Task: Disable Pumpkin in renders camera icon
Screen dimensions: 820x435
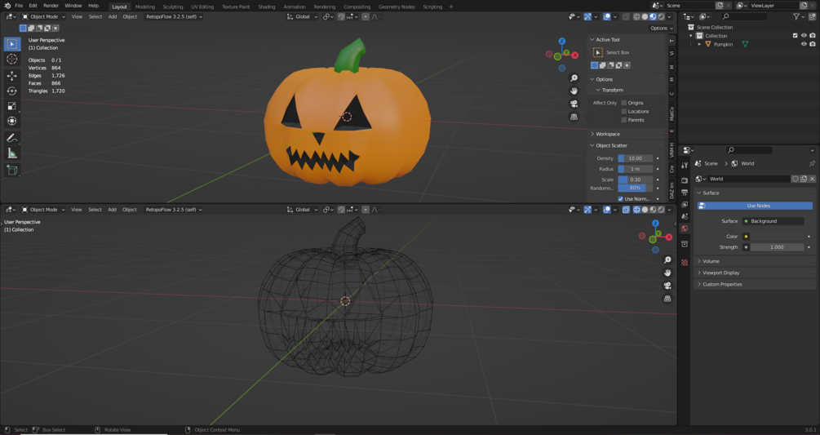Action: (x=812, y=44)
